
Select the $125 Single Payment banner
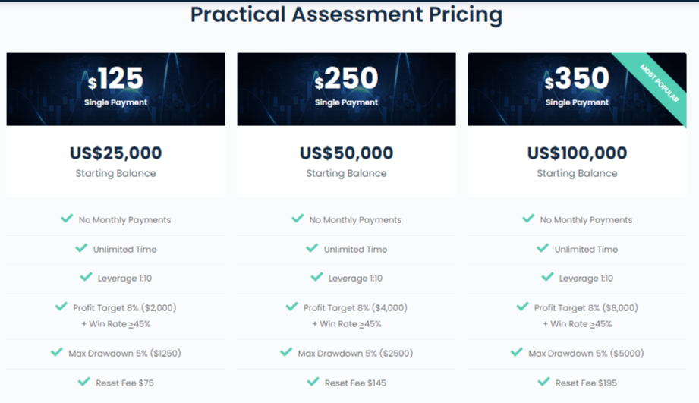(115, 89)
